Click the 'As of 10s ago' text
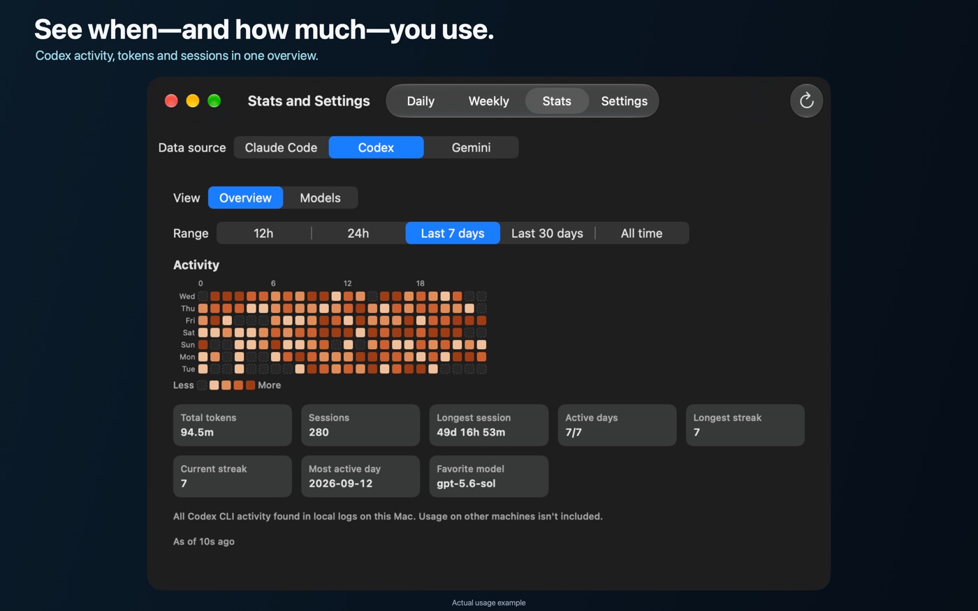The image size is (978, 611). (x=204, y=541)
